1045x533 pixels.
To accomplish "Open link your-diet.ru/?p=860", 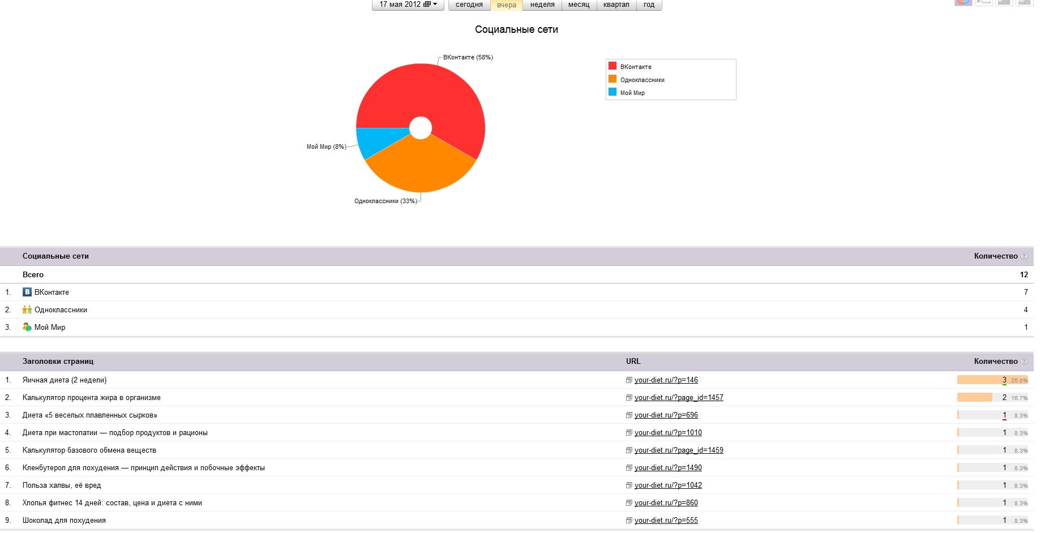I will [x=666, y=503].
